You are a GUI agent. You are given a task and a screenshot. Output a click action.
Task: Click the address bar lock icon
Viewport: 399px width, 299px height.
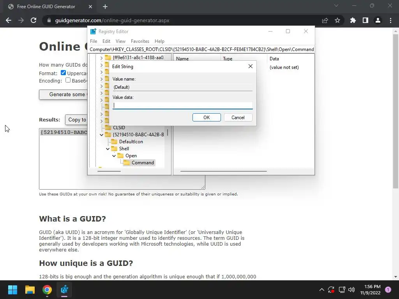click(x=49, y=20)
